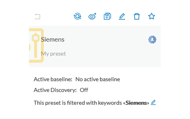Click the Siemens preset header card

click(x=95, y=46)
